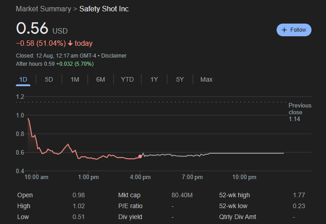Click the Previous close 1.14 label
The width and height of the screenshot is (326, 224).
pyautogui.click(x=300, y=112)
